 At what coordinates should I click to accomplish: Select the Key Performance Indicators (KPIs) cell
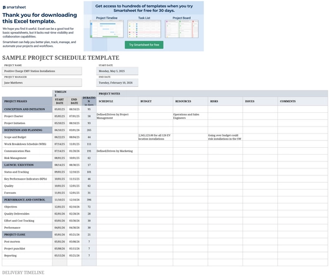coord(27,179)
